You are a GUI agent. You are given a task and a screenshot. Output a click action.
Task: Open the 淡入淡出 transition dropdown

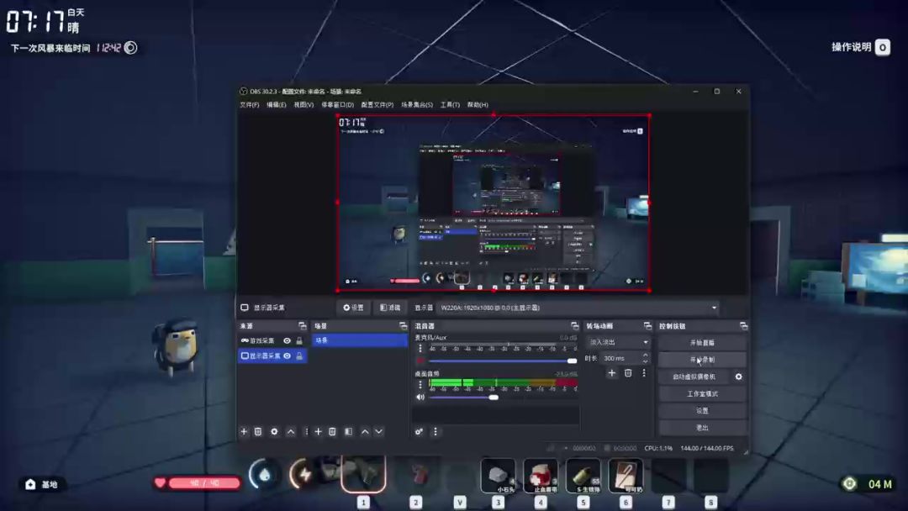[618, 342]
